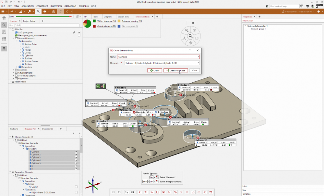This screenshot has width=324, height=196.
Task: Open the CONSTRUCT menu
Action: point(42,6)
